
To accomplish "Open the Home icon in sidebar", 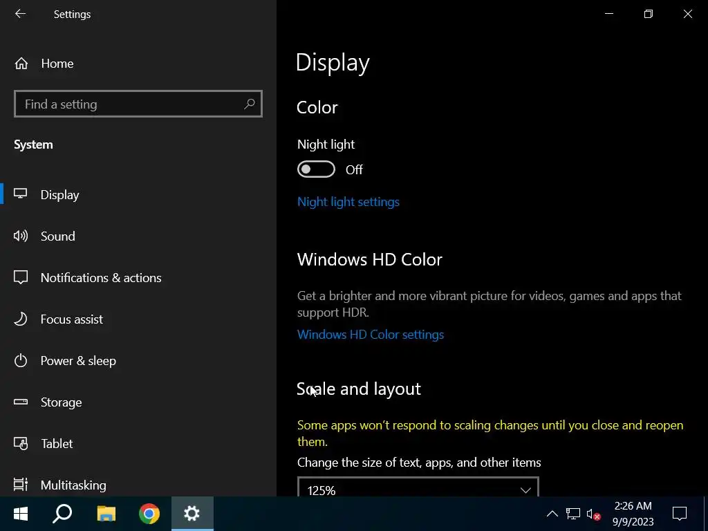I will 21,64.
